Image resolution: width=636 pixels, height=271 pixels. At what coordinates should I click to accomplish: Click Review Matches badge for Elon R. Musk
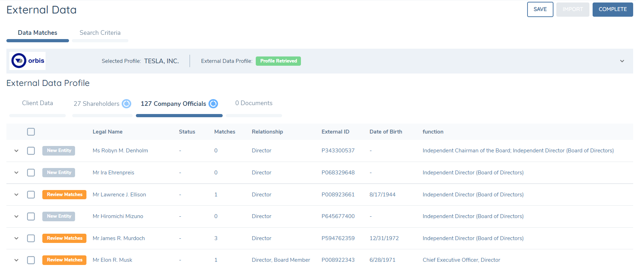[x=64, y=260]
